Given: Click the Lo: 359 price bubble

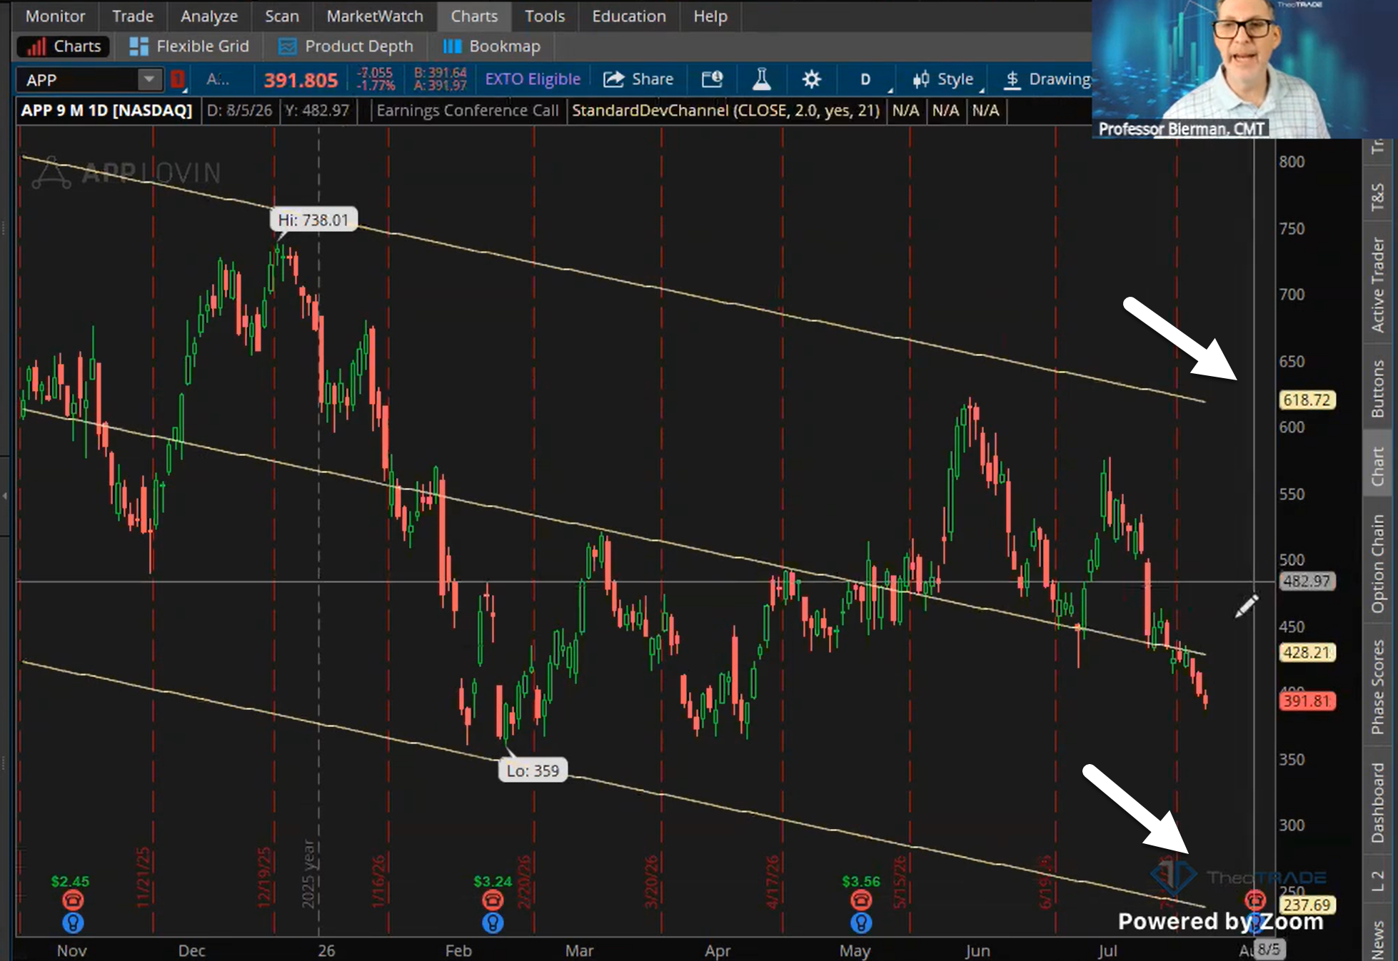Looking at the screenshot, I should pos(533,771).
